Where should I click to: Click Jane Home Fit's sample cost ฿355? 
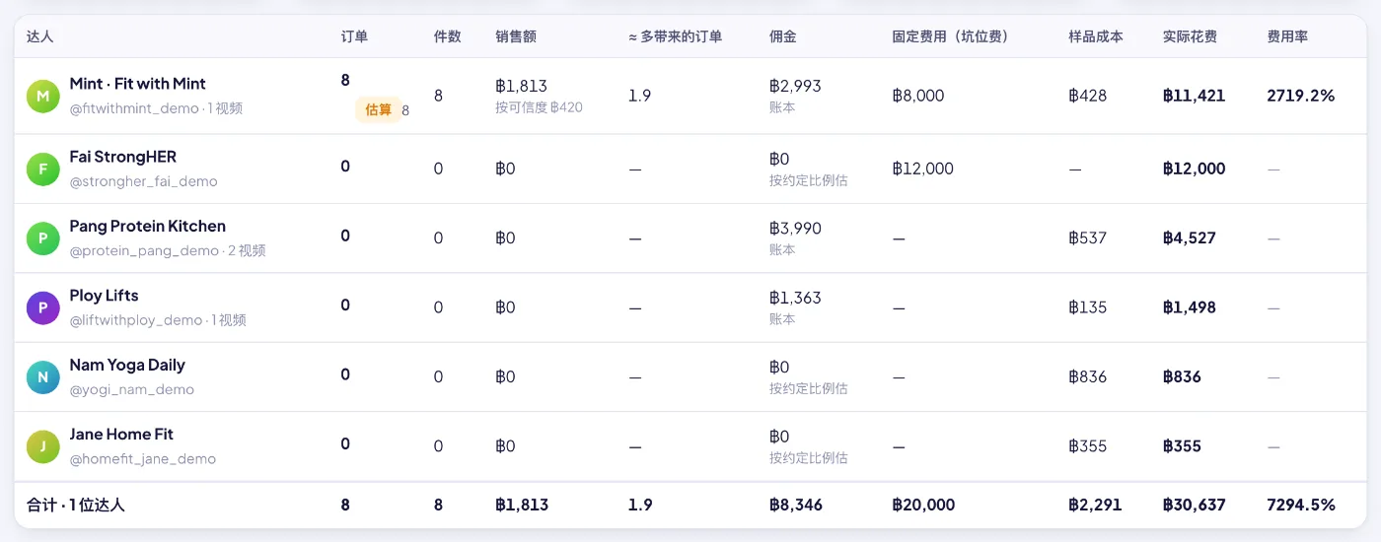pos(1088,446)
